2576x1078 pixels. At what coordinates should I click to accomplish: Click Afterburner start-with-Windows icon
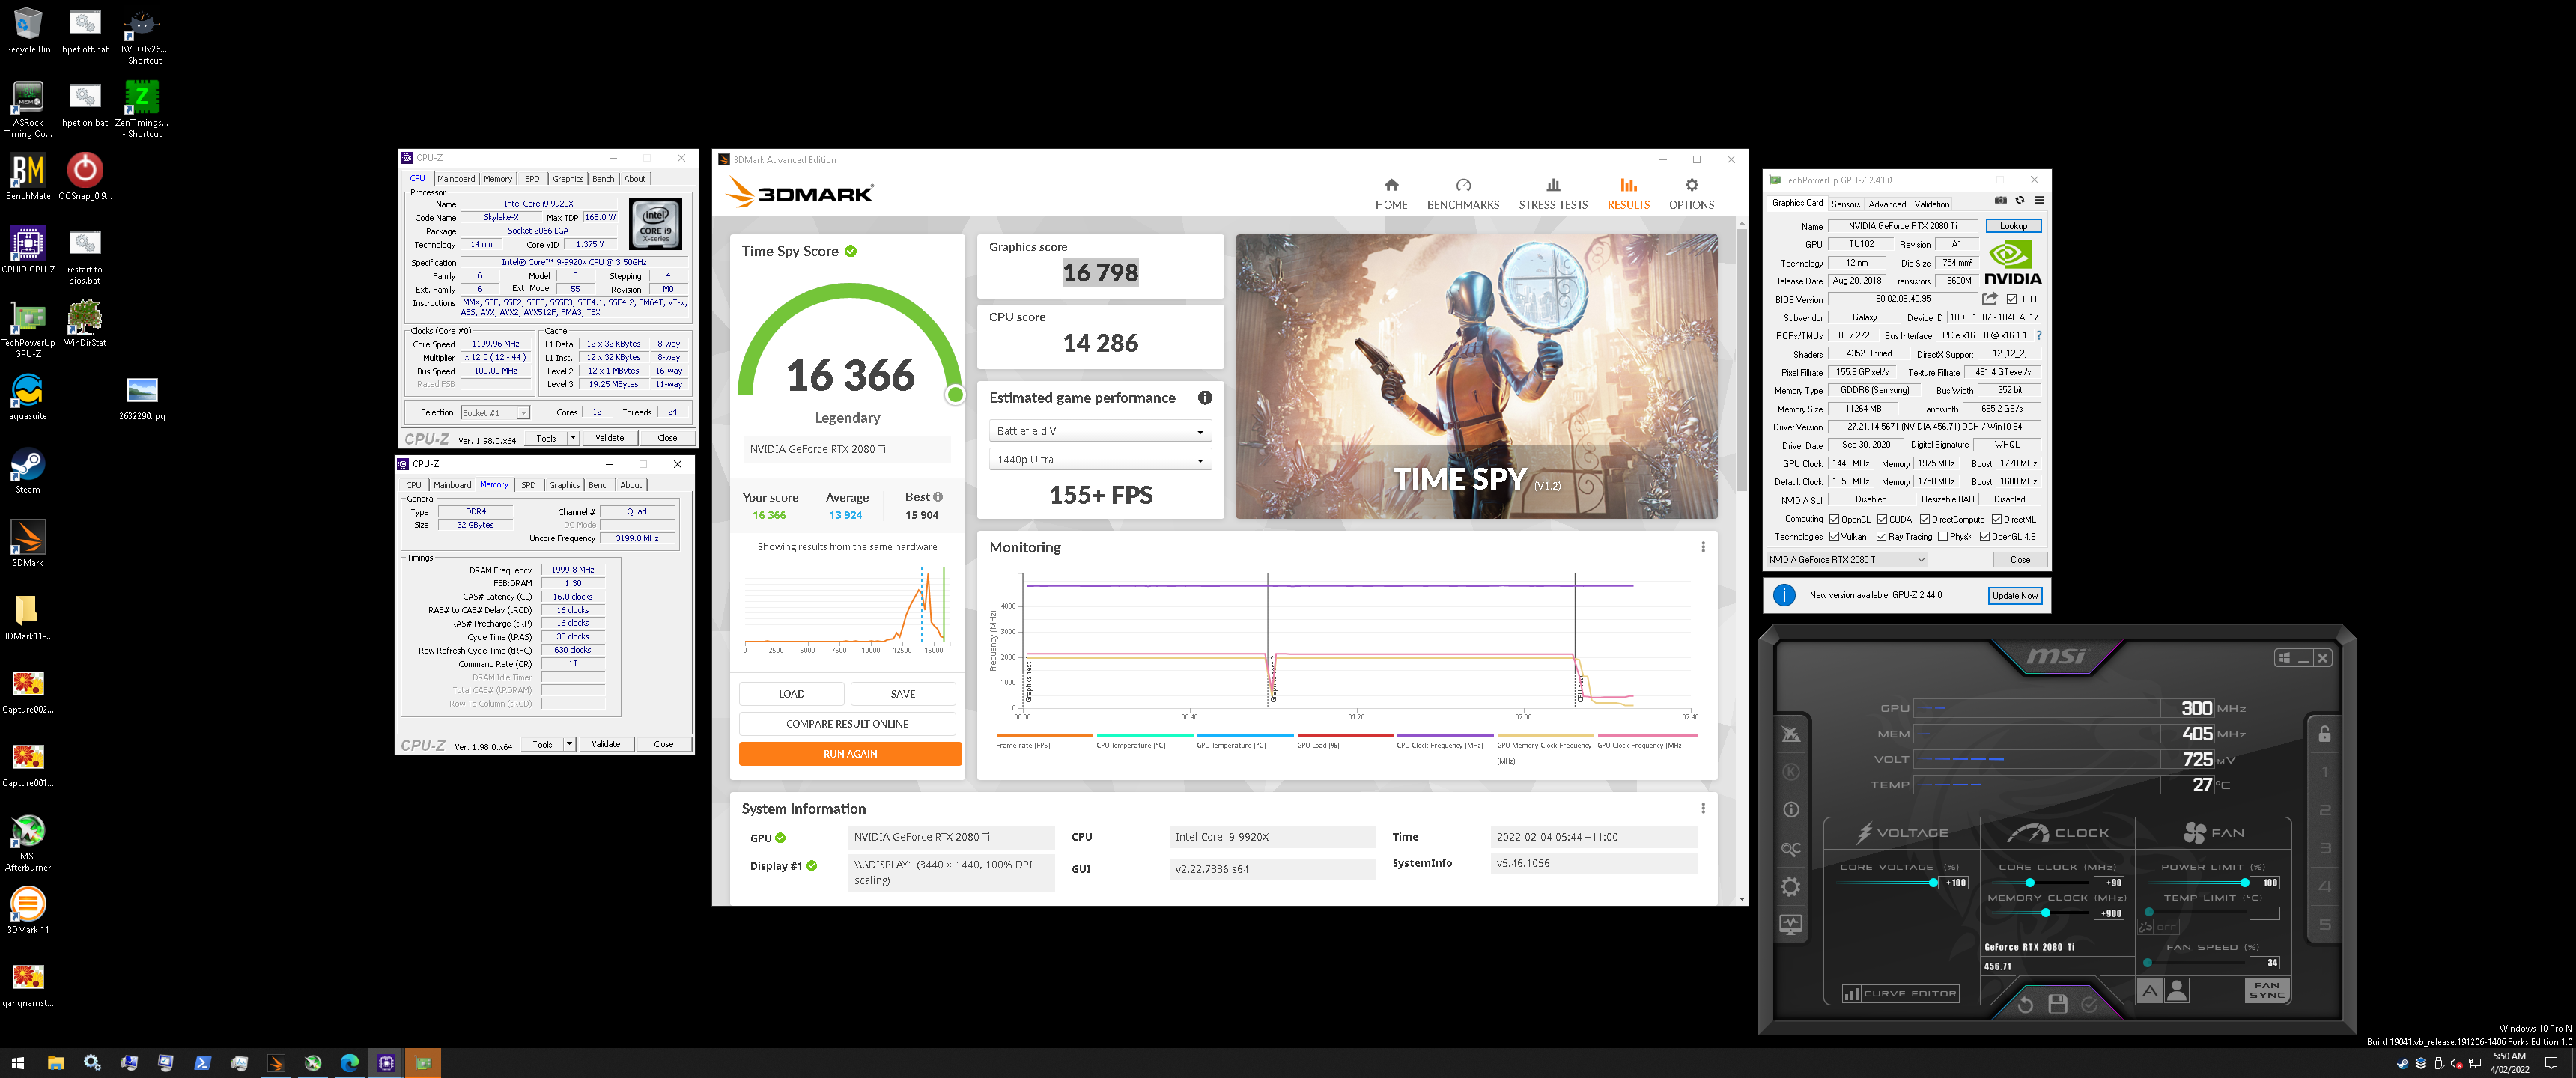tap(2284, 658)
